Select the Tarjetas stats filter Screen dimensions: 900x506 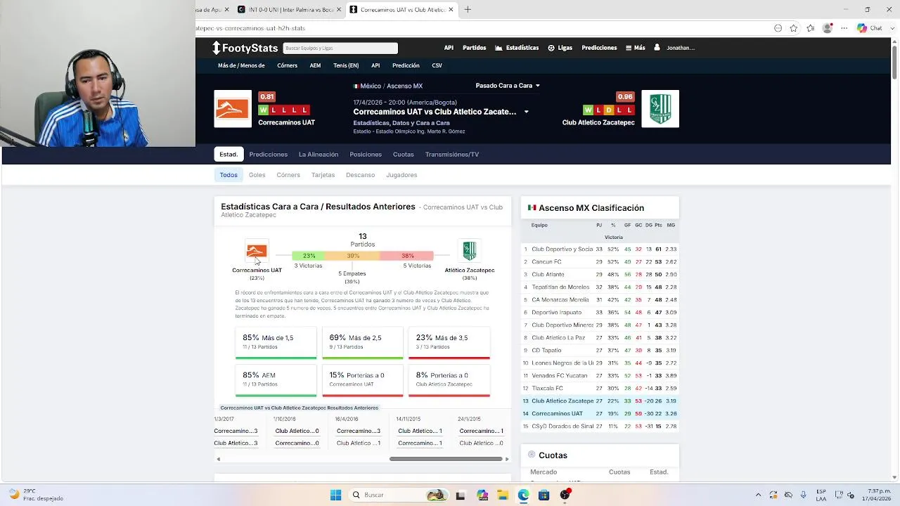pos(323,175)
